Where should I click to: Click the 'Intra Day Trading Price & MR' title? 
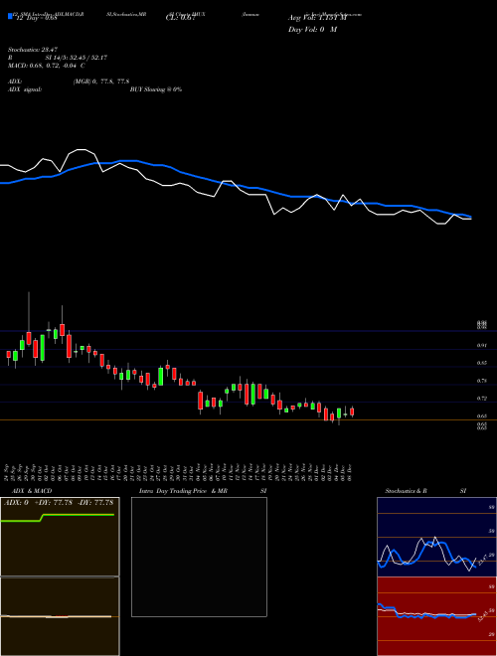[183, 491]
